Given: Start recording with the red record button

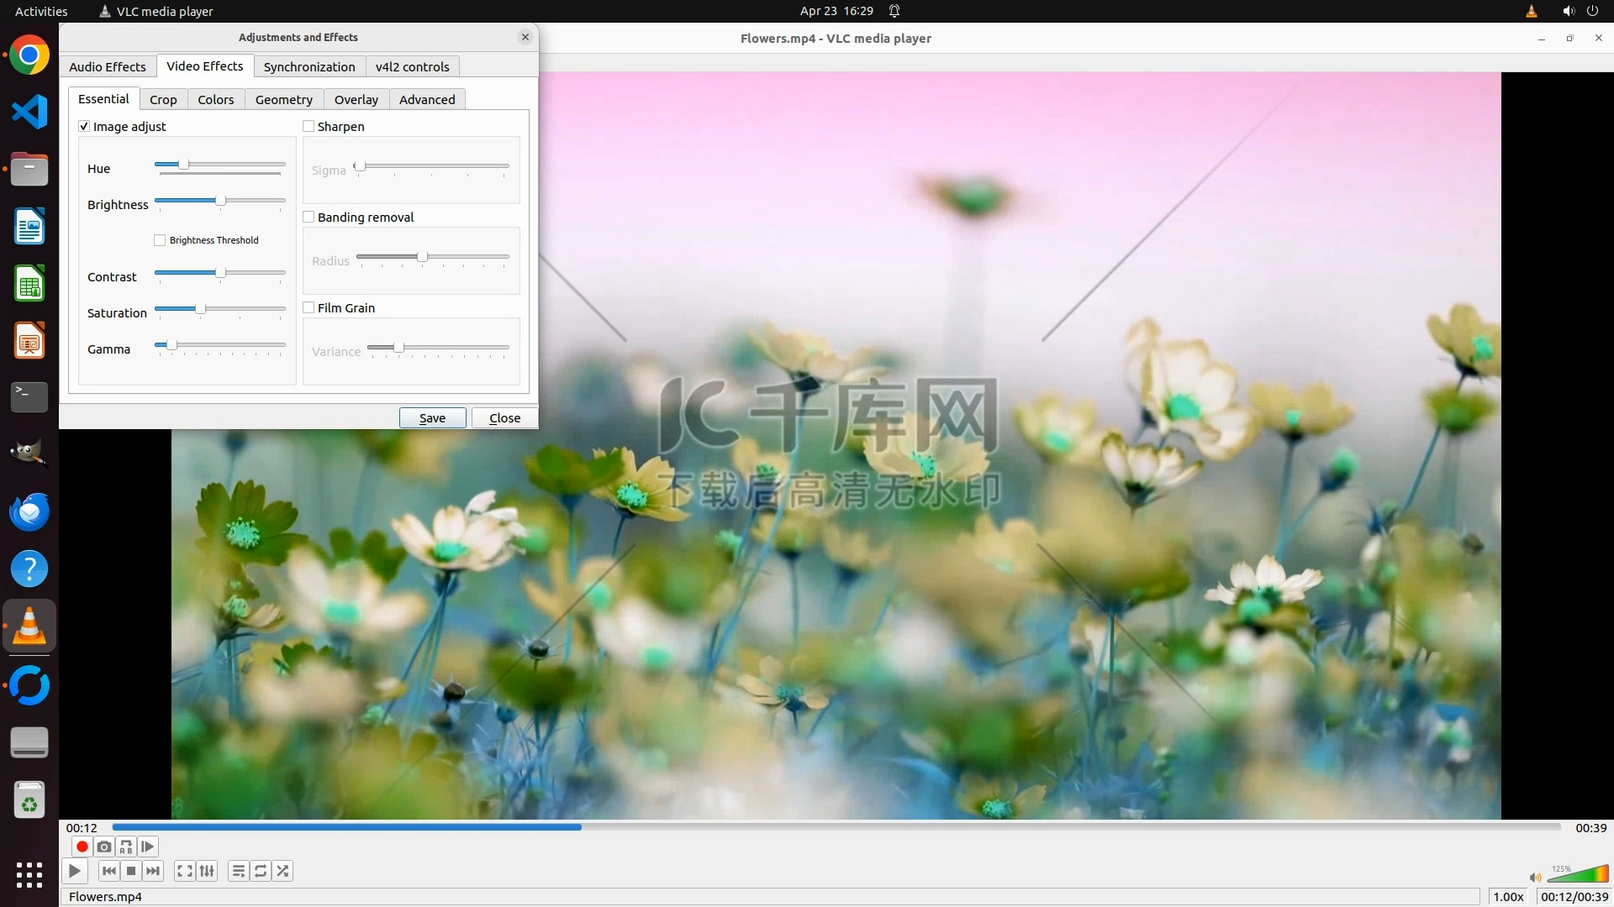Looking at the screenshot, I should coord(82,847).
